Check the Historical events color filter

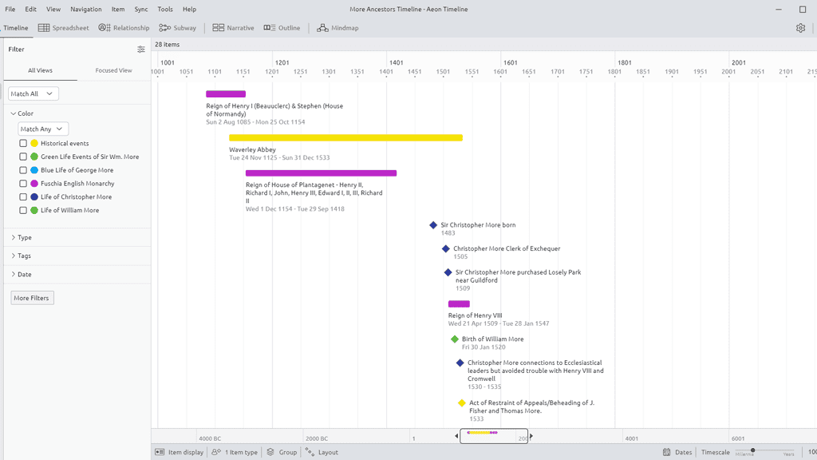click(23, 144)
